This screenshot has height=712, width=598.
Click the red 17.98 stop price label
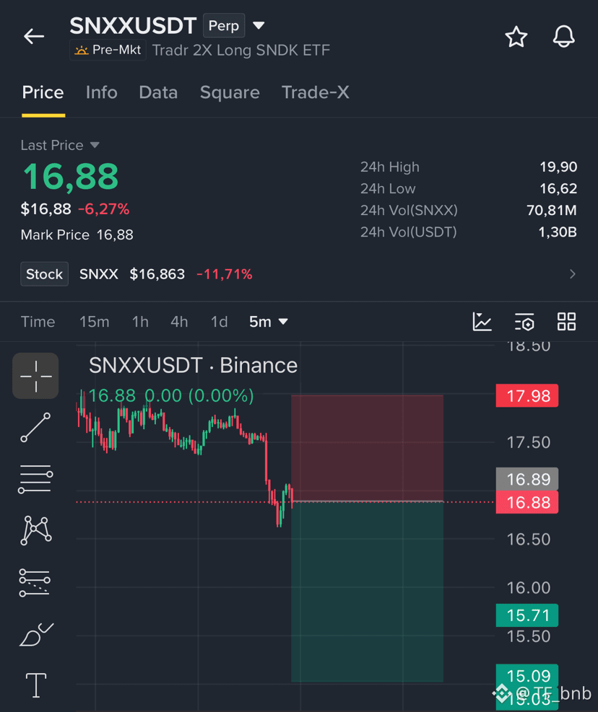pyautogui.click(x=527, y=395)
